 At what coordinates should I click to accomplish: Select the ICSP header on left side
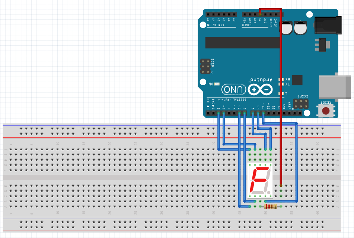pyautogui.click(x=205, y=66)
